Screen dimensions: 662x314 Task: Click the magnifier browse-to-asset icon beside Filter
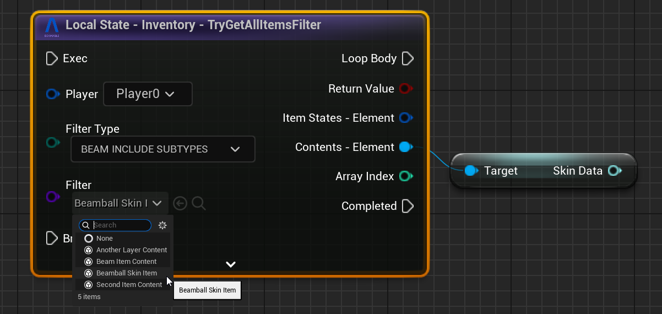coord(199,203)
